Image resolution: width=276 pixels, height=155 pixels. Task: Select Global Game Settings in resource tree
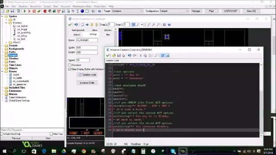(x=19, y=100)
